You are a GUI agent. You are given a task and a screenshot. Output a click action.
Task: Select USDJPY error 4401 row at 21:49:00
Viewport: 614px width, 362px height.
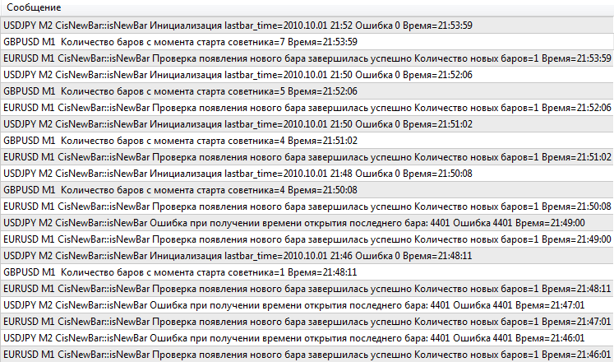307,223
